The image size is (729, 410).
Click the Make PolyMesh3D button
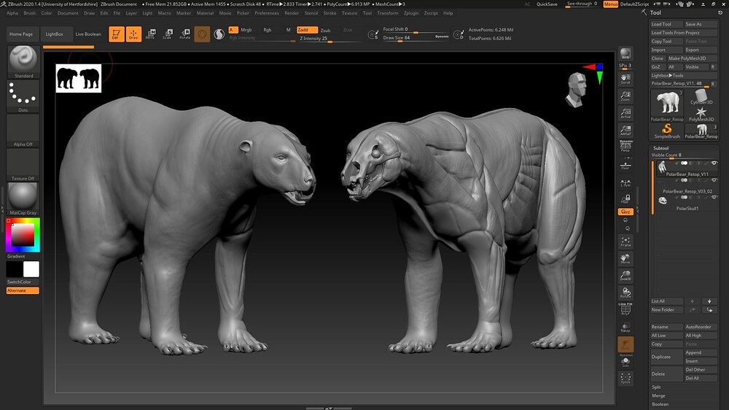pos(692,58)
